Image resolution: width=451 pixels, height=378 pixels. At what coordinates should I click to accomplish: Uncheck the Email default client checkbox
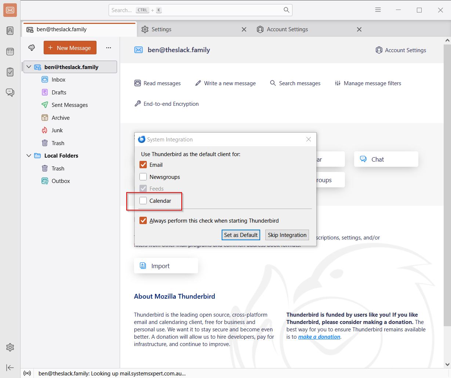coord(143,165)
